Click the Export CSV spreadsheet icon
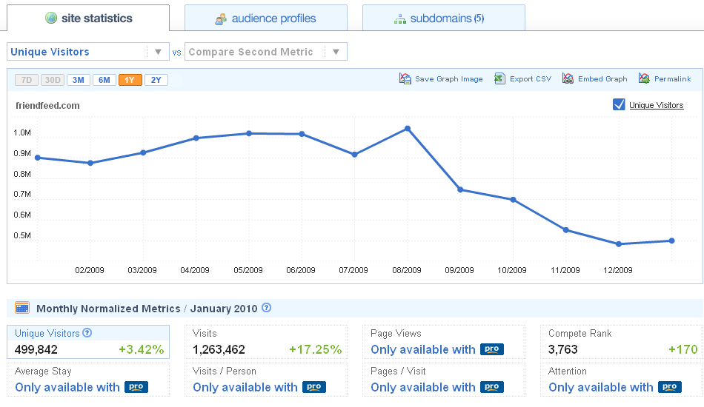This screenshot has width=704, height=407. point(499,79)
